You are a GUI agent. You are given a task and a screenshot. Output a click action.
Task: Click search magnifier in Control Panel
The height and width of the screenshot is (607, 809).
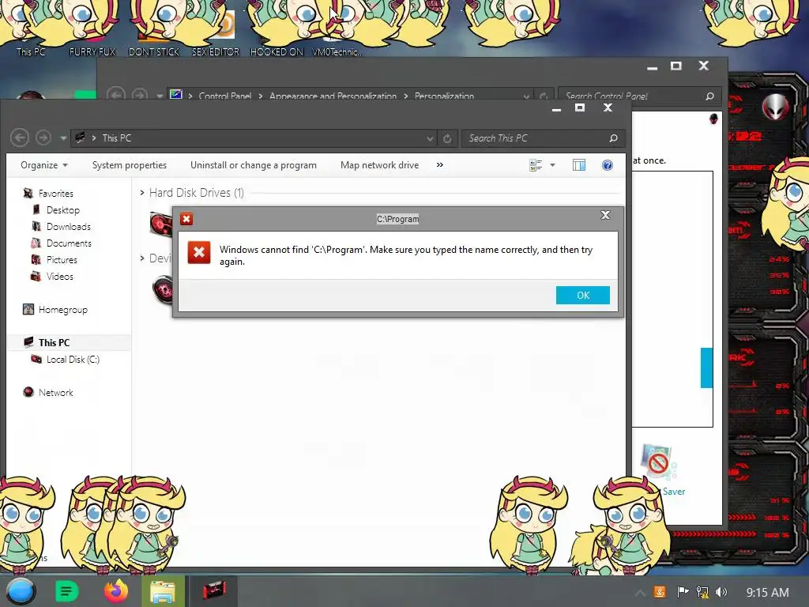[709, 96]
